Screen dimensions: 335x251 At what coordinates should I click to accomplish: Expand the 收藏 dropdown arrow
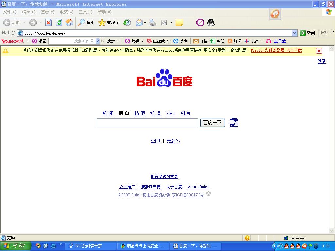(262, 41)
